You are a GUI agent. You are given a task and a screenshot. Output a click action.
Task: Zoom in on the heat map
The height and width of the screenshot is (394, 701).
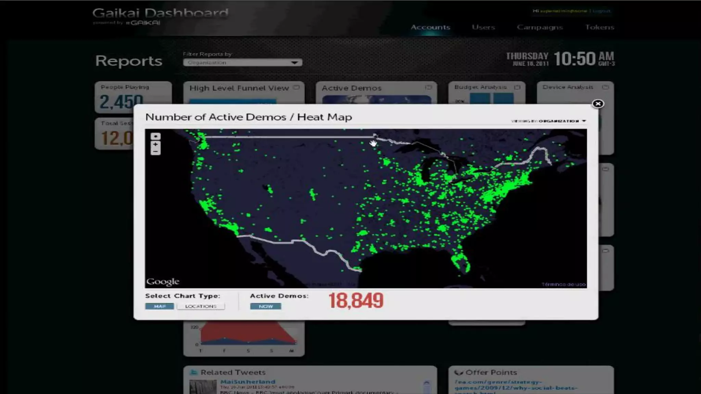click(155, 144)
